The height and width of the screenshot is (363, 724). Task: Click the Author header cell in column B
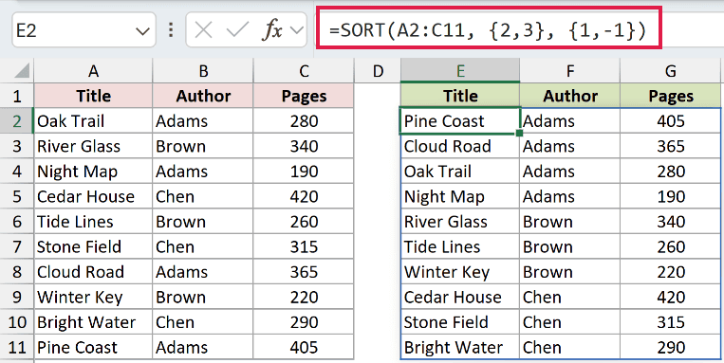(x=203, y=96)
